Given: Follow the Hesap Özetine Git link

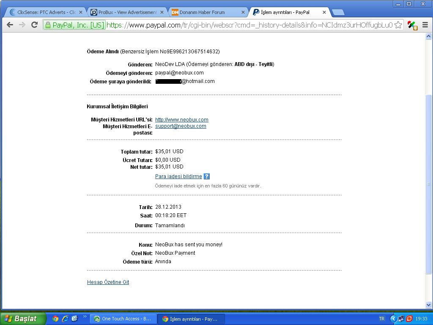Looking at the screenshot, I should (108, 282).
